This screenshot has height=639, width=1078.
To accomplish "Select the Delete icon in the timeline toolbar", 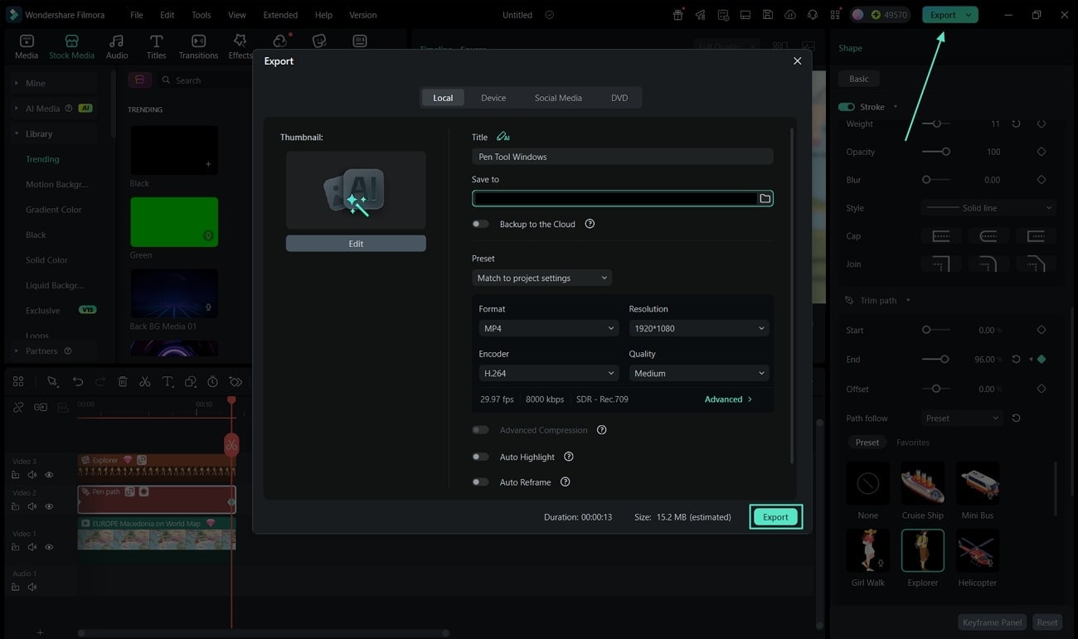I will pos(123,381).
